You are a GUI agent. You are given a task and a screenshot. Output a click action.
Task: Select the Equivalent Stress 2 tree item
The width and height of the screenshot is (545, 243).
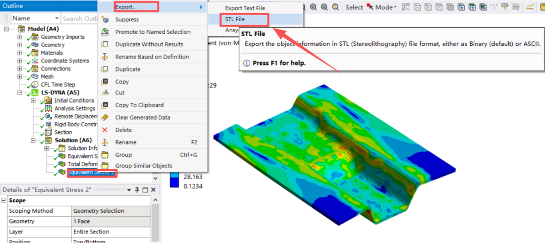click(91, 172)
